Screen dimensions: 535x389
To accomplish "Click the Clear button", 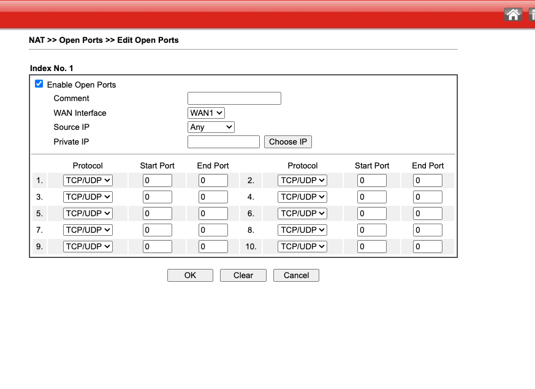I will (x=243, y=276).
